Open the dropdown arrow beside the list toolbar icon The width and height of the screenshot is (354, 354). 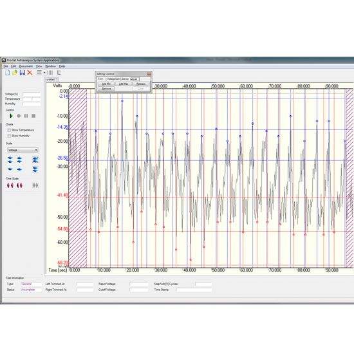tap(44, 73)
